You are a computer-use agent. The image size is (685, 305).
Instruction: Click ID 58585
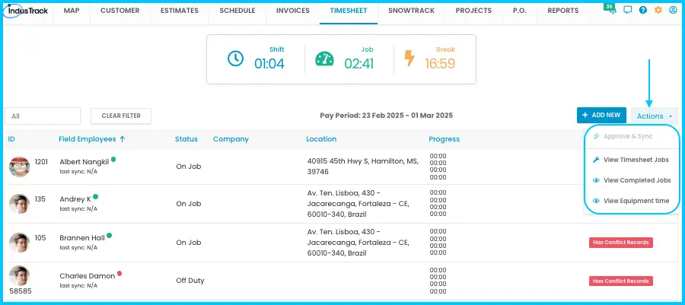click(20, 291)
